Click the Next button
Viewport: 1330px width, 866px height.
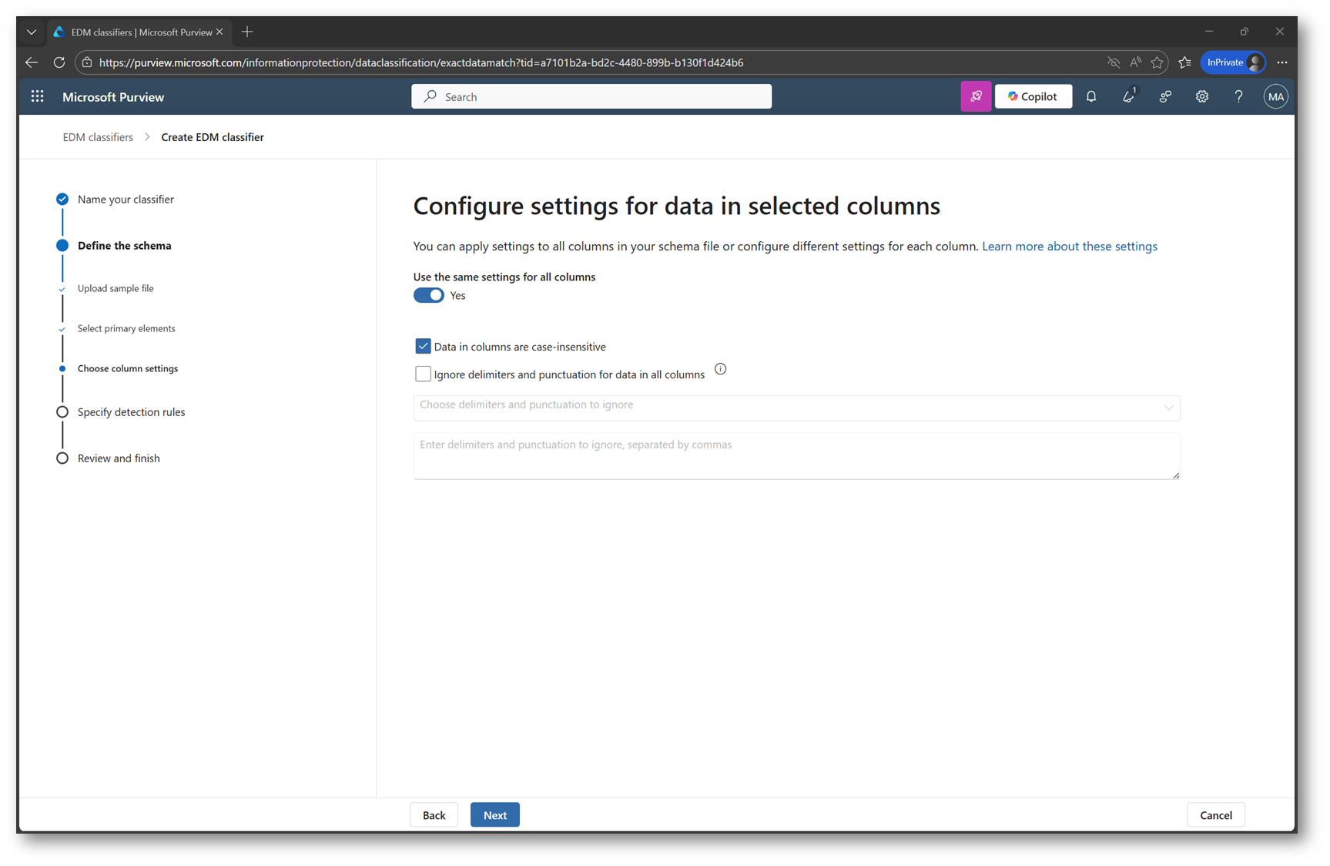(494, 815)
